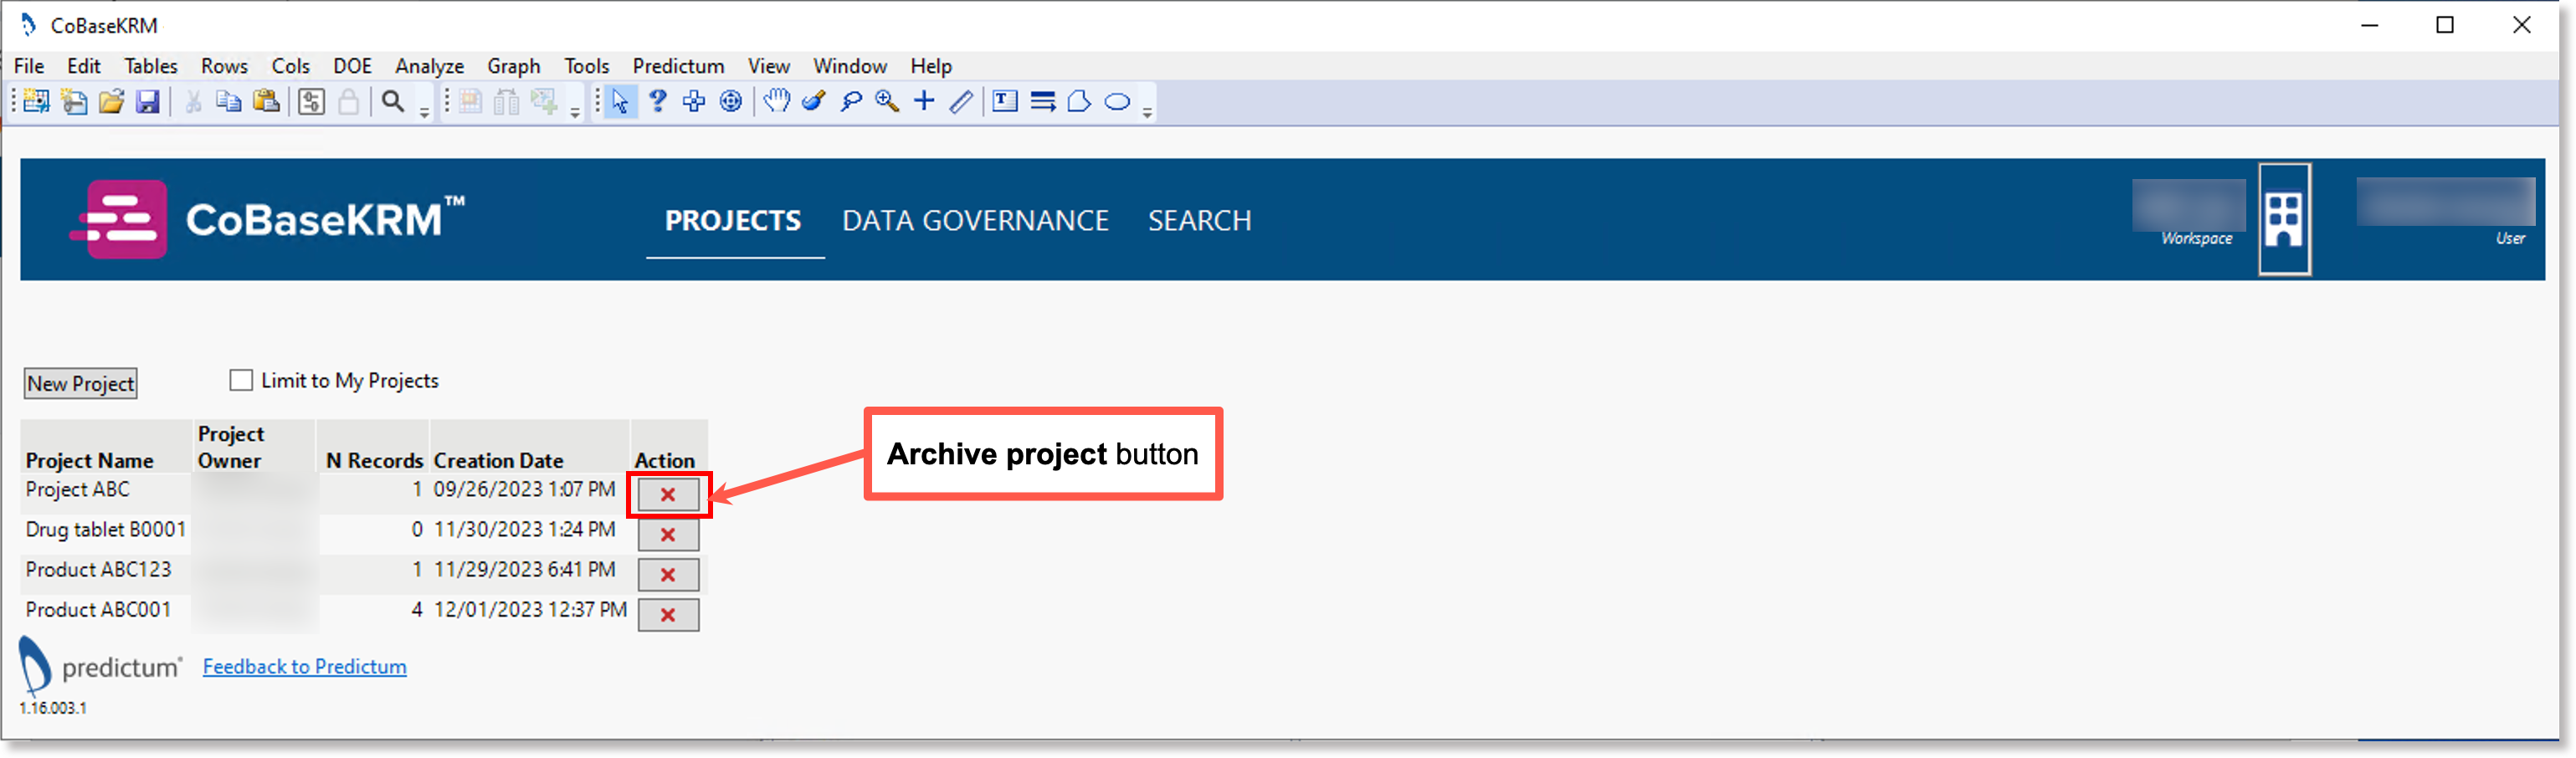The image size is (2576, 758).
Task: Select the Scroller target tool
Action: (x=731, y=102)
